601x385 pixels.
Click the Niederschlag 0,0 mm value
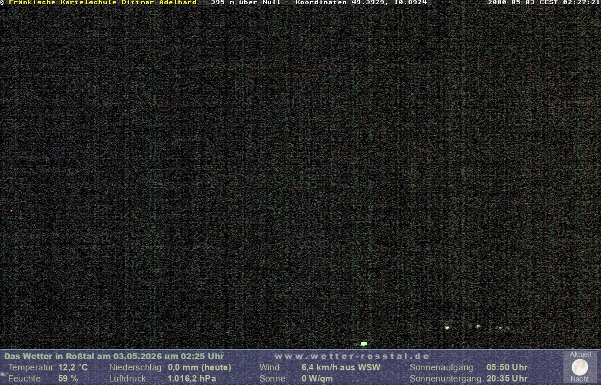point(200,367)
